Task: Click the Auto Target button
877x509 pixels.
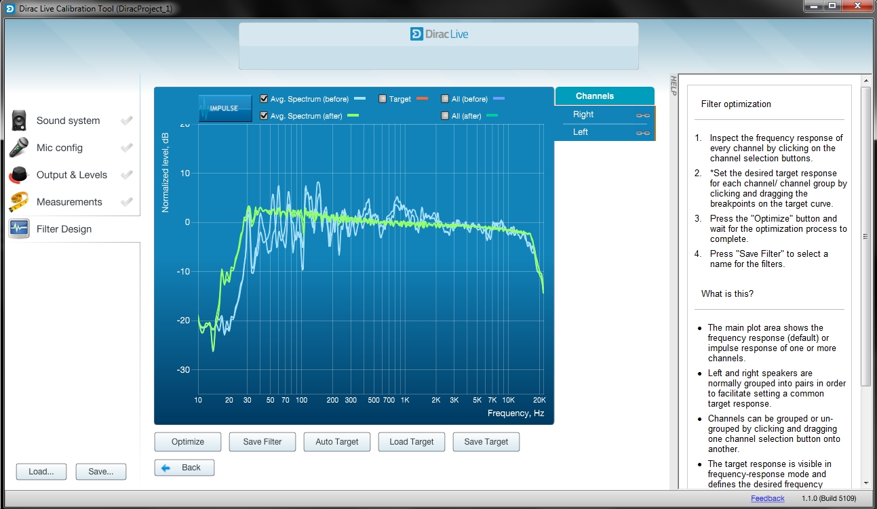Action: [x=337, y=442]
